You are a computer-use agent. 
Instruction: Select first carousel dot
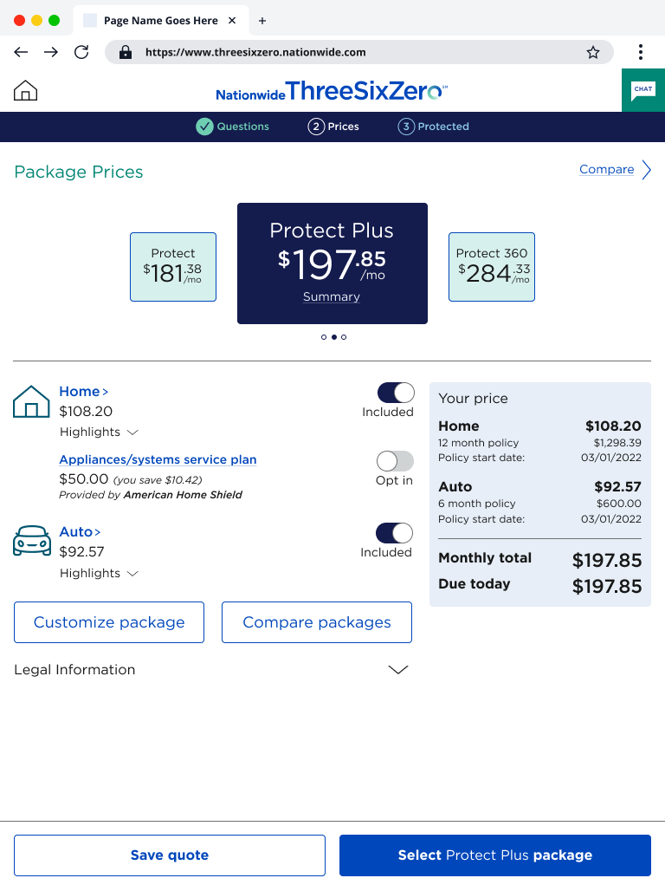click(x=324, y=337)
